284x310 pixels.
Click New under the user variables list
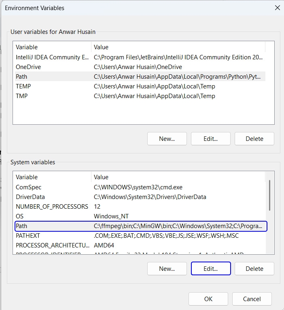point(167,138)
